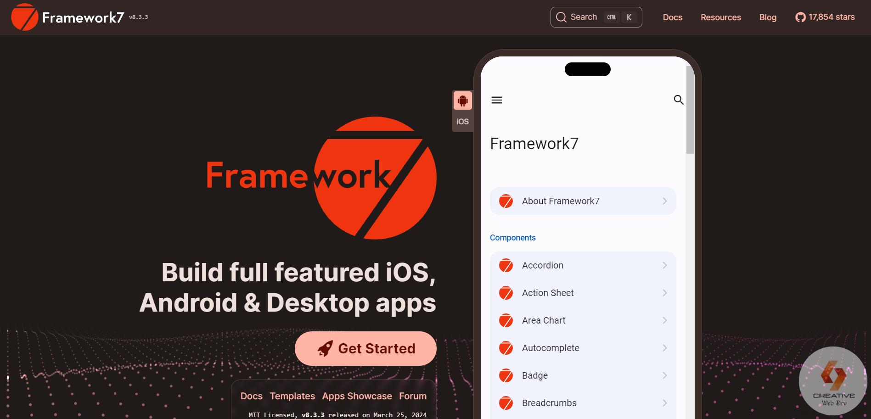Open the chevron on the Accordion row
This screenshot has width=871, height=419.
pyautogui.click(x=665, y=265)
